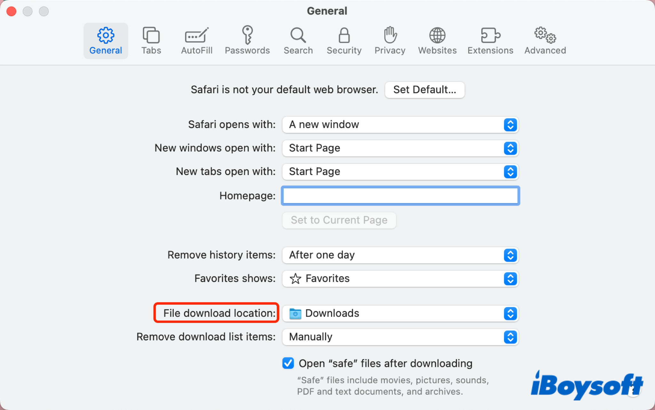Click the Set to Current Page button
Image resolution: width=655 pixels, height=410 pixels.
click(x=340, y=220)
